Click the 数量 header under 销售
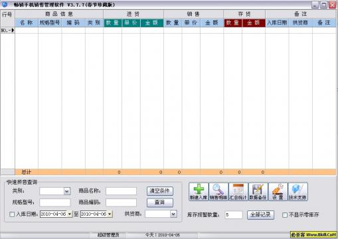The height and width of the screenshot is (239, 338). (173, 23)
